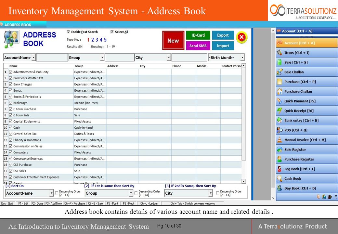The height and width of the screenshot is (234, 338).
Task: Open the AccountName filter dropdown
Action: click(x=33, y=58)
